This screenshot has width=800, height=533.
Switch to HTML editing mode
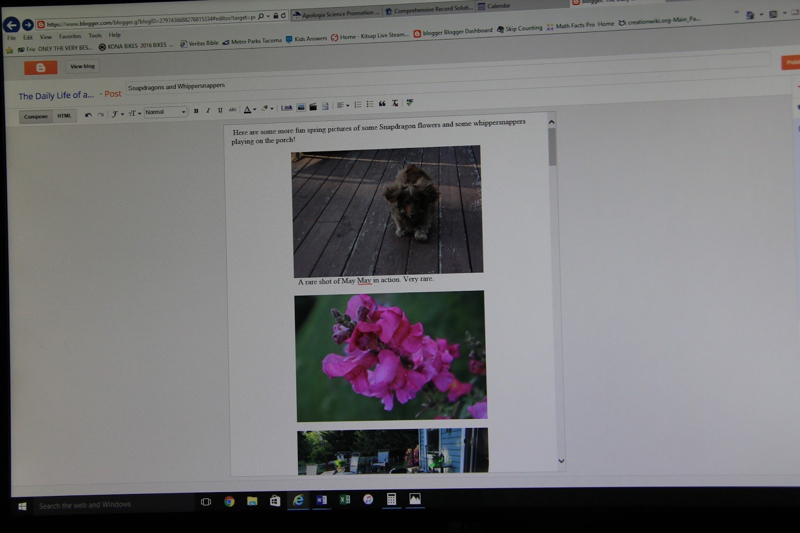point(64,115)
